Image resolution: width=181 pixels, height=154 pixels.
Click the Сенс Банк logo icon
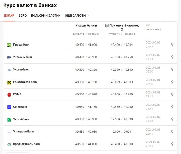(9, 107)
